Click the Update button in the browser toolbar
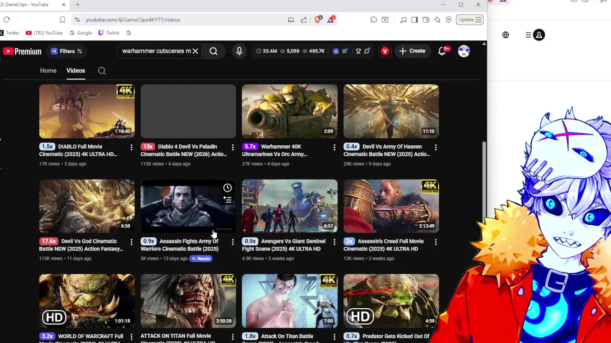Image resolution: width=611 pixels, height=343 pixels. click(x=470, y=20)
